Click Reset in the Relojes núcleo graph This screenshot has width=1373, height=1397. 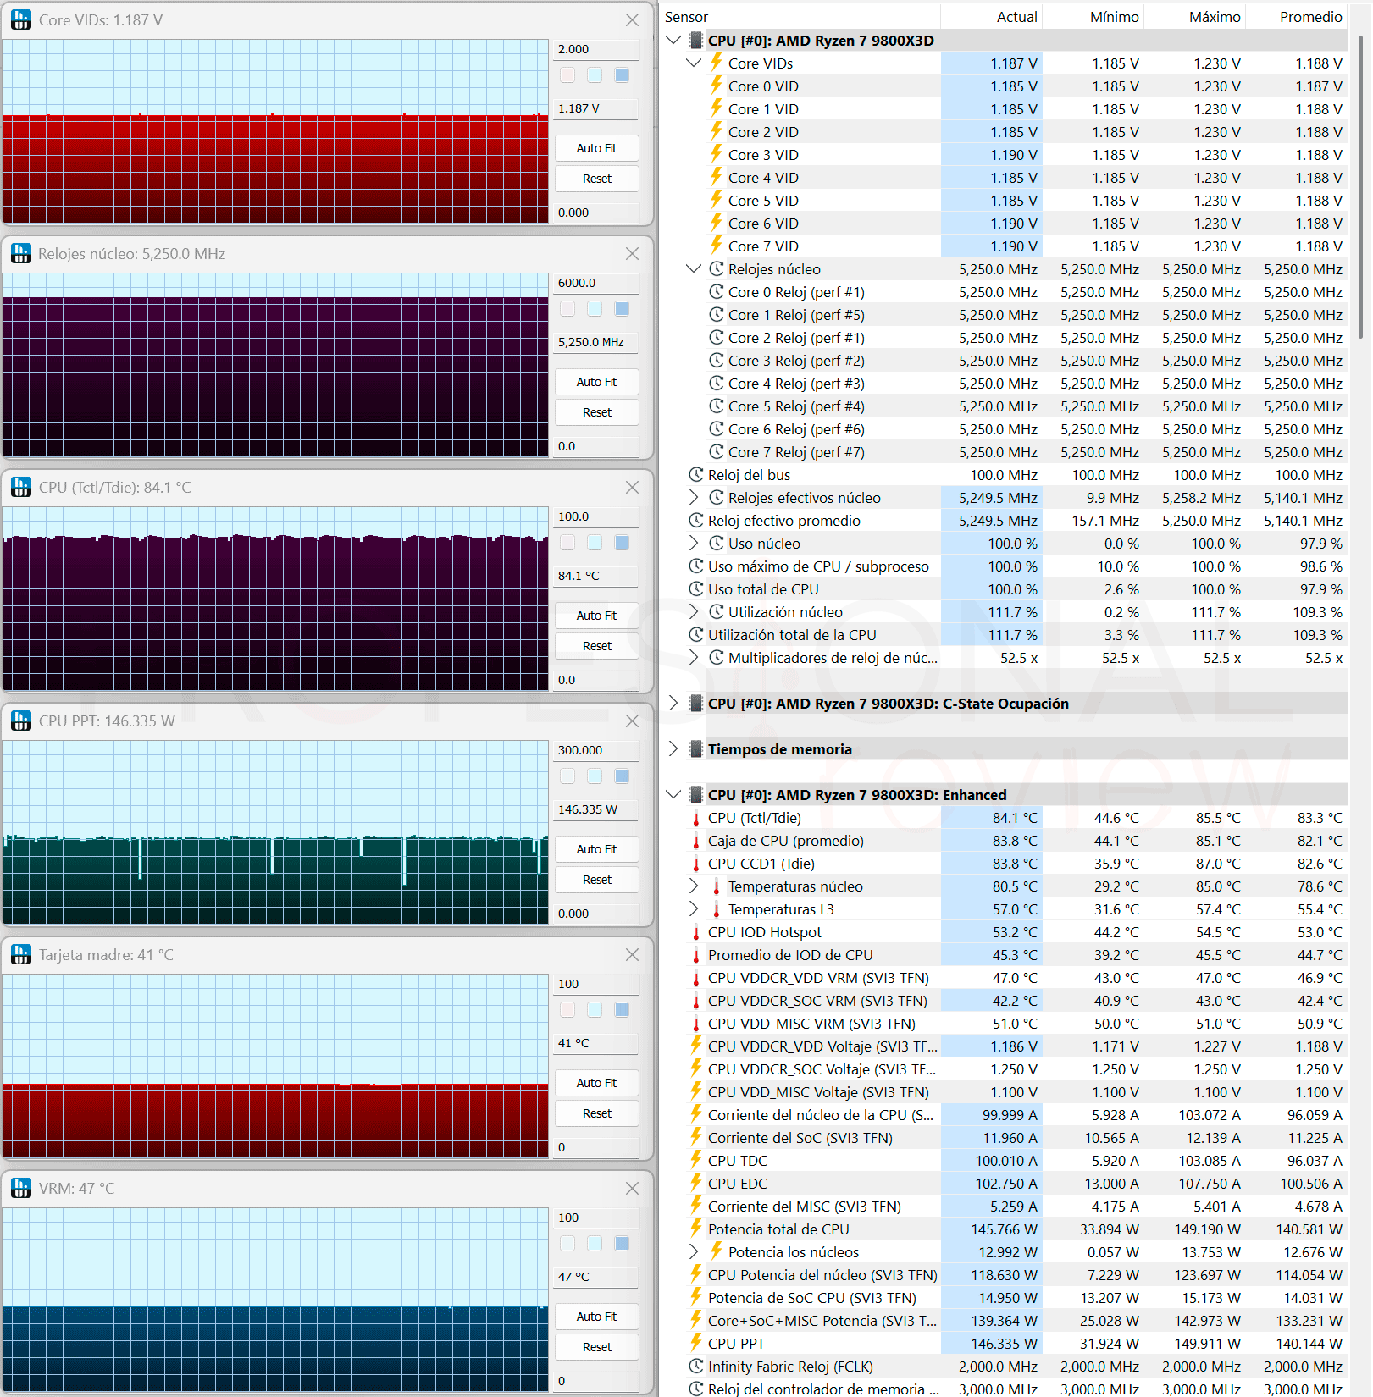[x=596, y=412]
